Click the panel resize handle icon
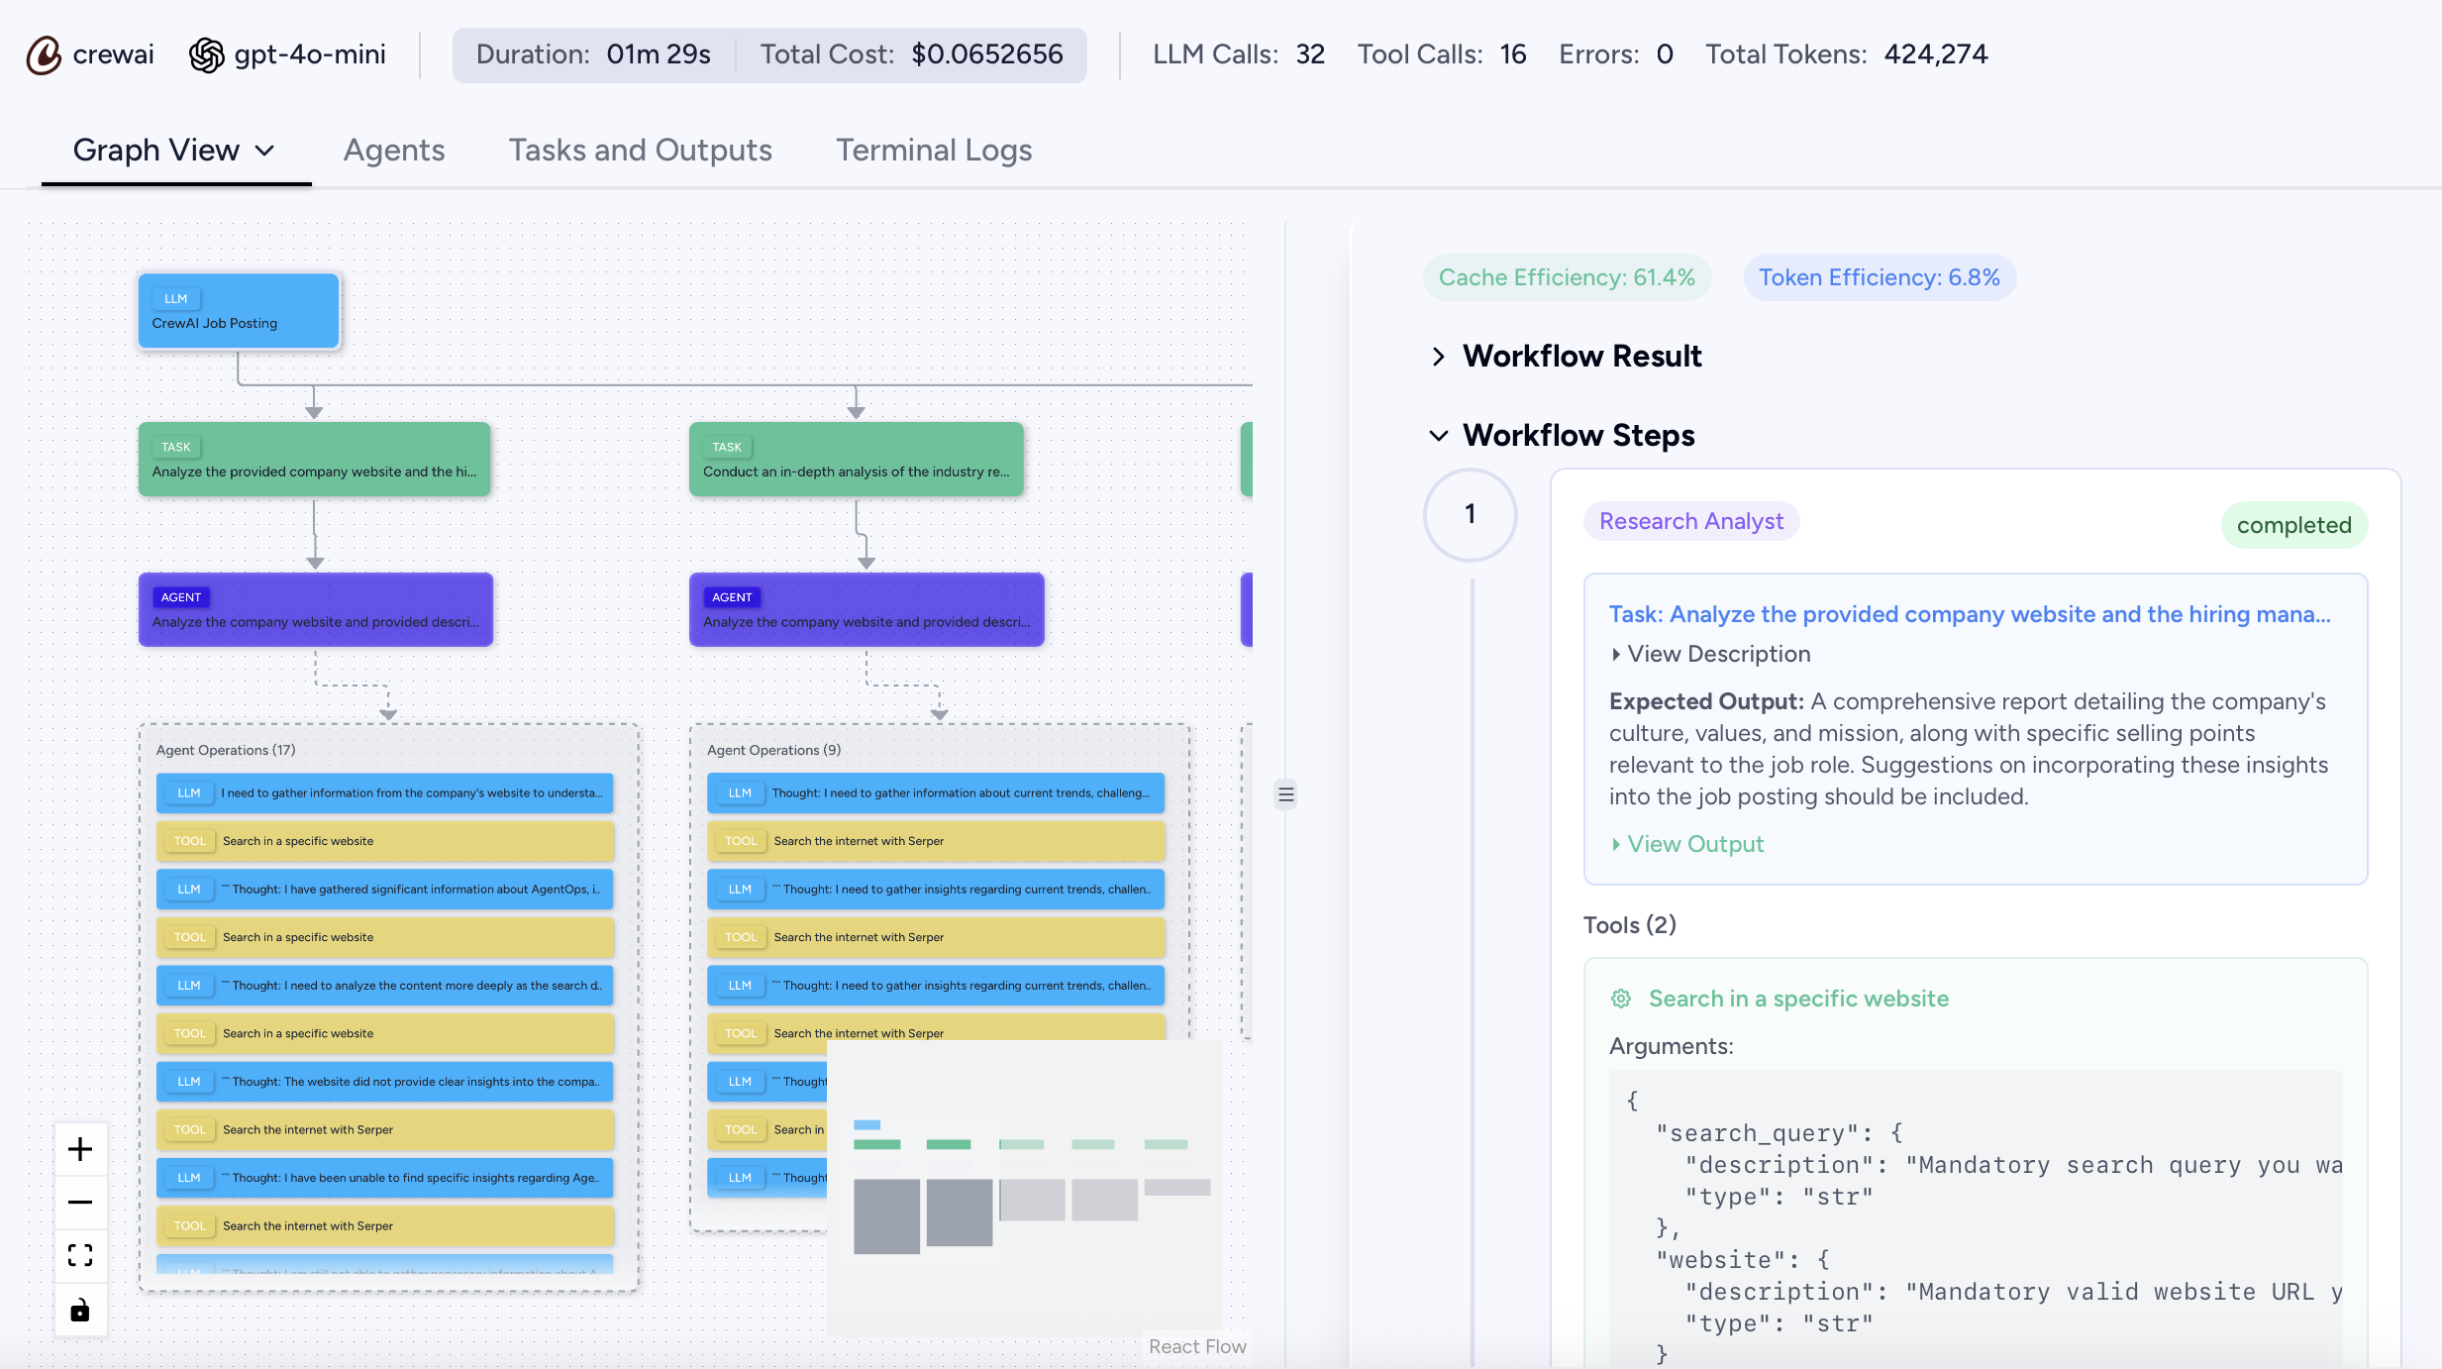This screenshot has width=2442, height=1369. 1285,794
